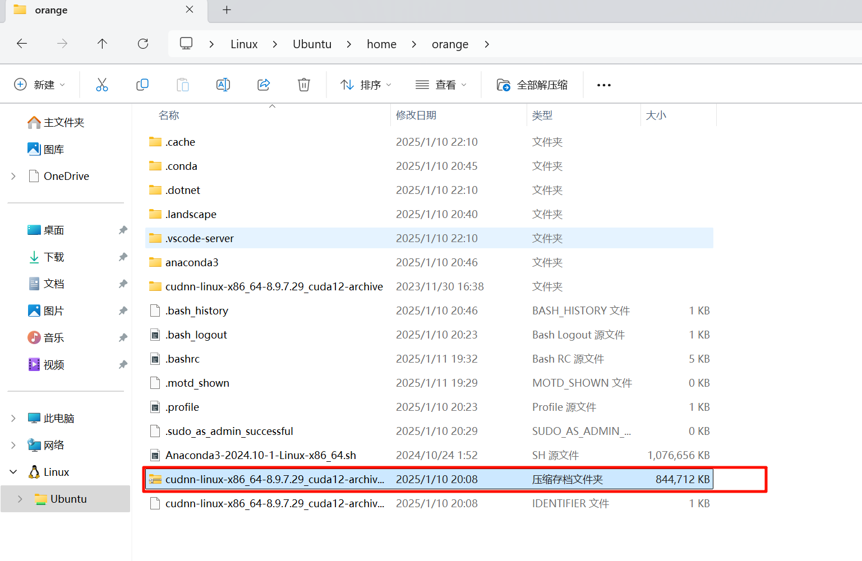Click the Delete trash can icon
The height and width of the screenshot is (561, 862).
[303, 85]
